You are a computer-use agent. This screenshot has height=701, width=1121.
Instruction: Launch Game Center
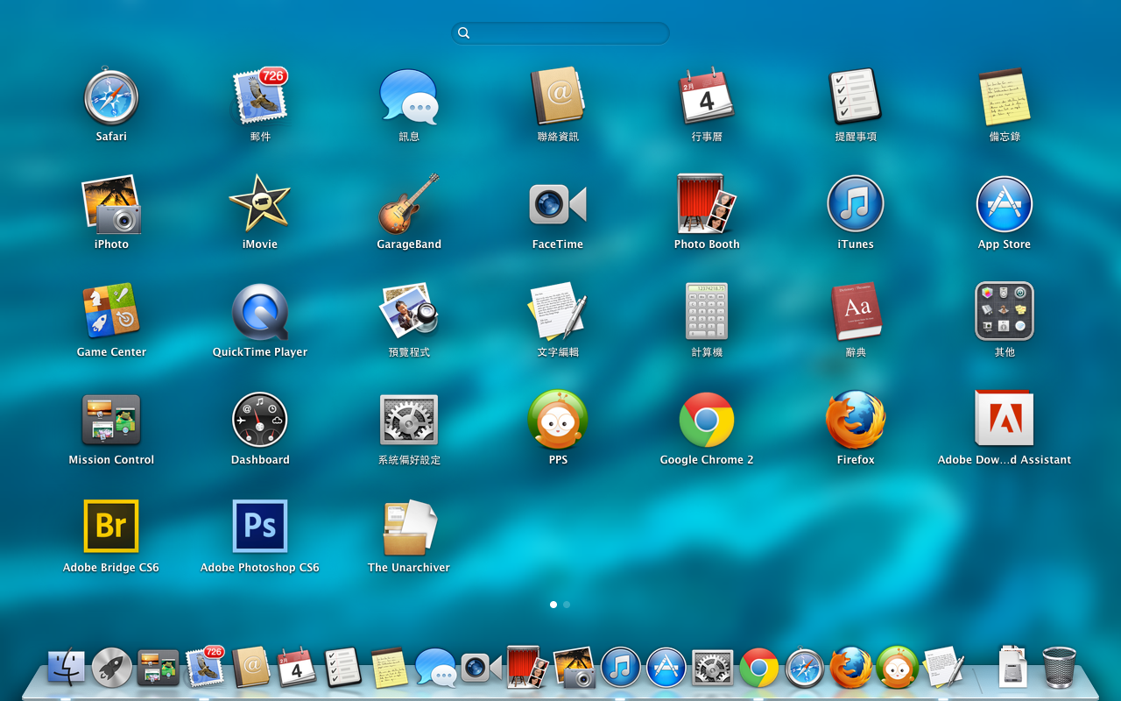pyautogui.click(x=111, y=312)
